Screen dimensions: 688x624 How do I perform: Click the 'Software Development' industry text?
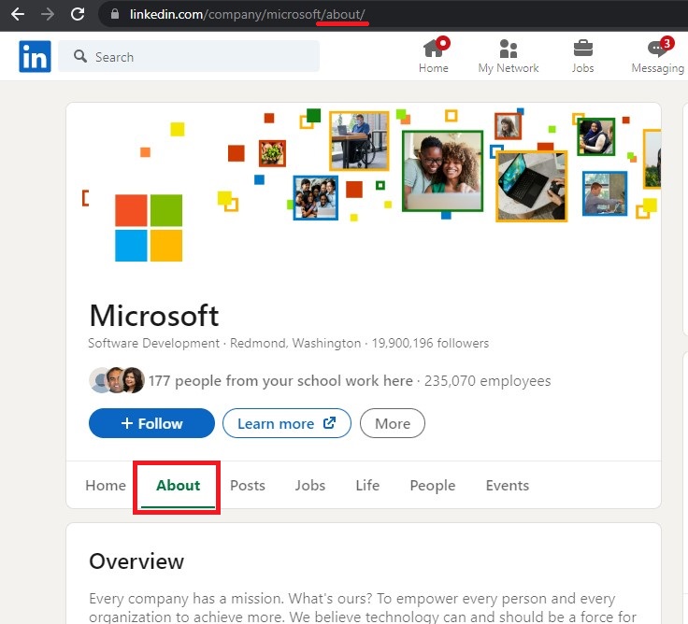coord(153,343)
